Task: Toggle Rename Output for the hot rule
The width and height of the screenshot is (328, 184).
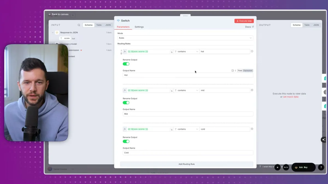Action: pos(126,64)
